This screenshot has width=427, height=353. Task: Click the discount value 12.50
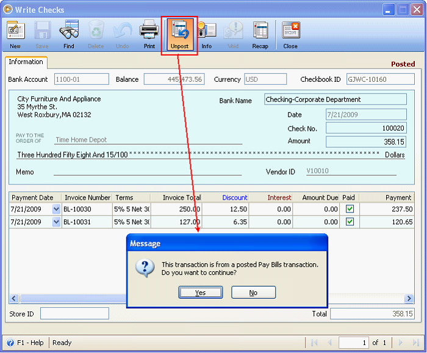(x=225, y=209)
